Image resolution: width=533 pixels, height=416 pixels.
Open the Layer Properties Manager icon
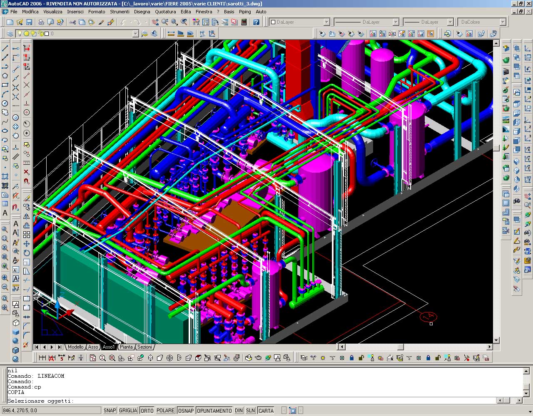pos(10,34)
